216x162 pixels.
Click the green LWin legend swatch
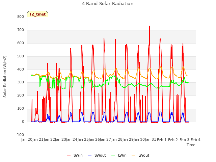coord(113,156)
